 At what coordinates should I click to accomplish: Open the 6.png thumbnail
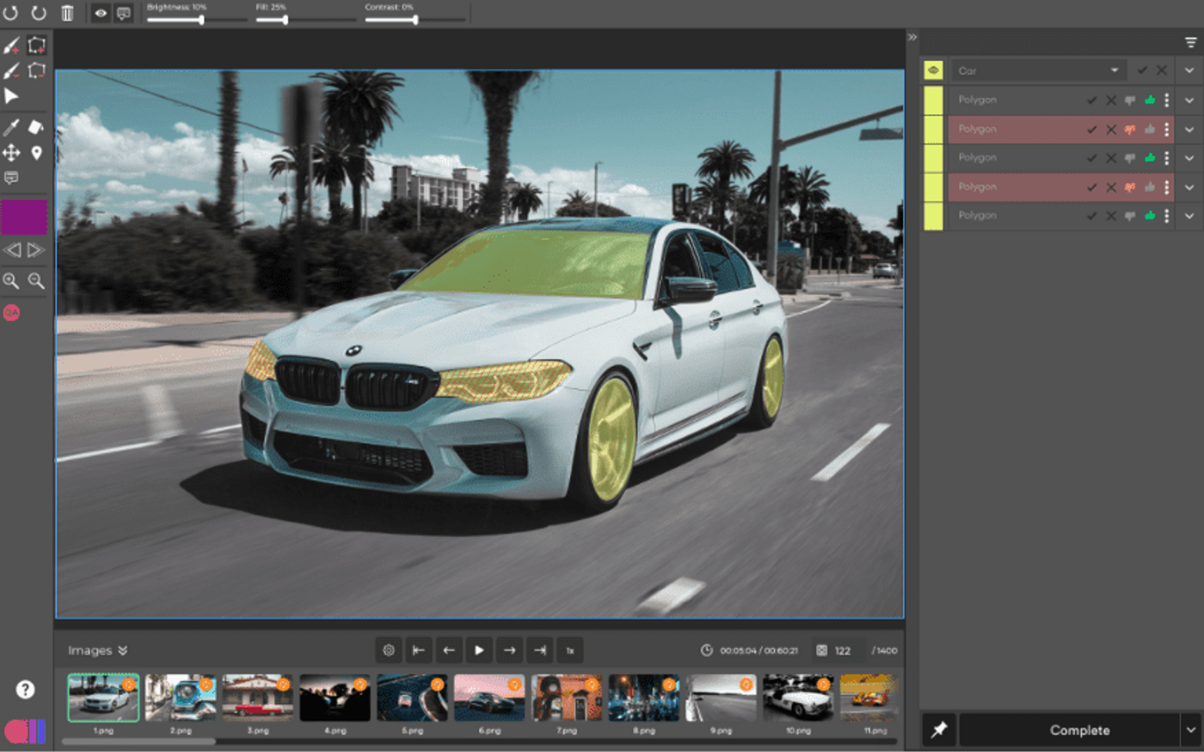click(x=489, y=697)
